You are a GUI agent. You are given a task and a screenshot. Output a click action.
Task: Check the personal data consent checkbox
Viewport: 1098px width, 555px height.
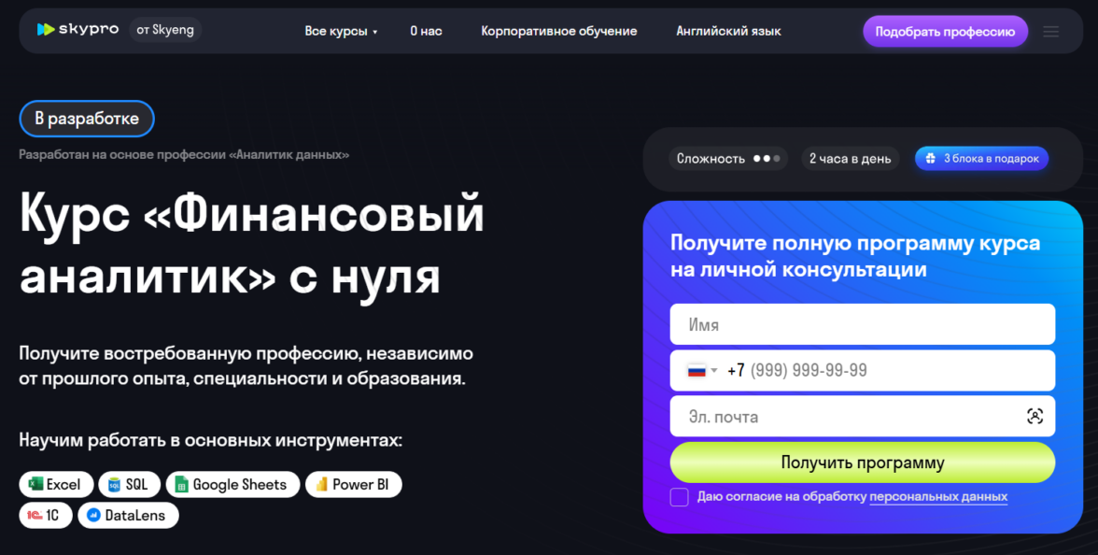[x=680, y=497]
